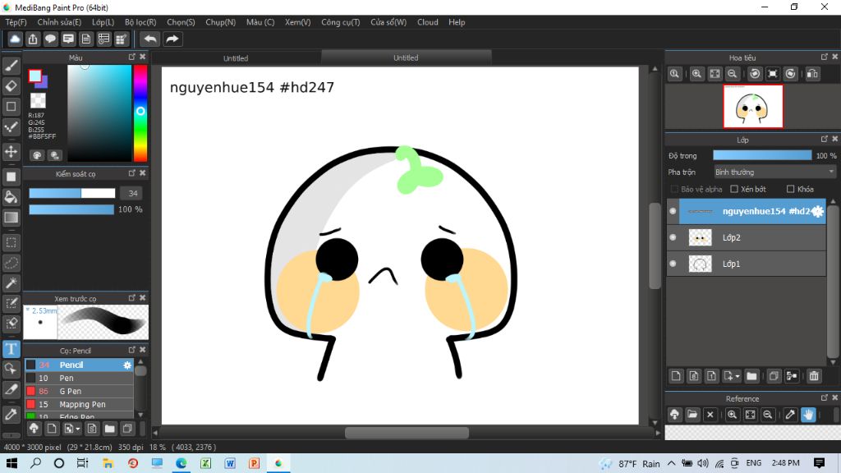Open the new layer type dropdown arrow
This screenshot has width=841, height=473.
coord(738,376)
